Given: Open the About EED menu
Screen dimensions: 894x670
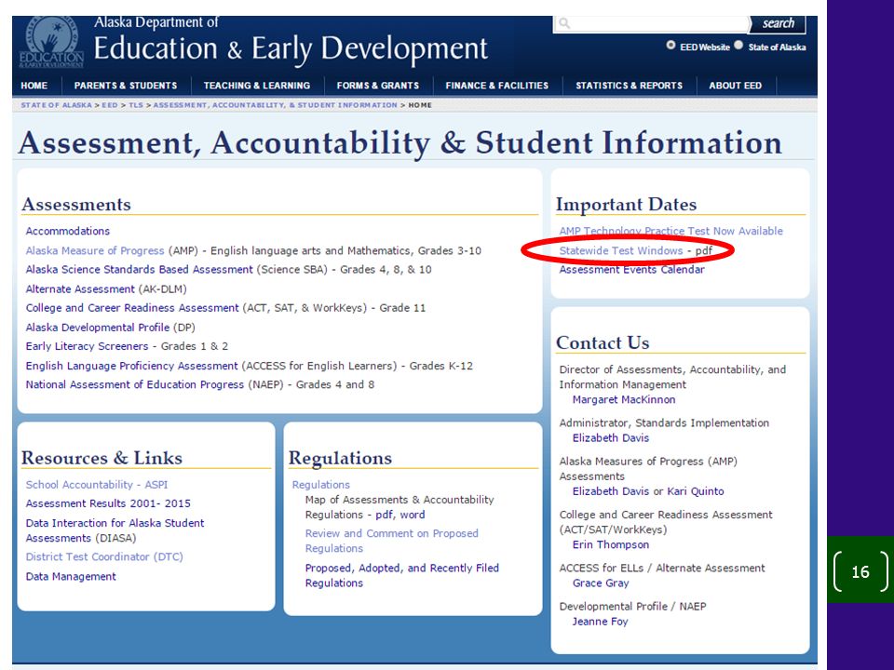Looking at the screenshot, I should [x=736, y=86].
